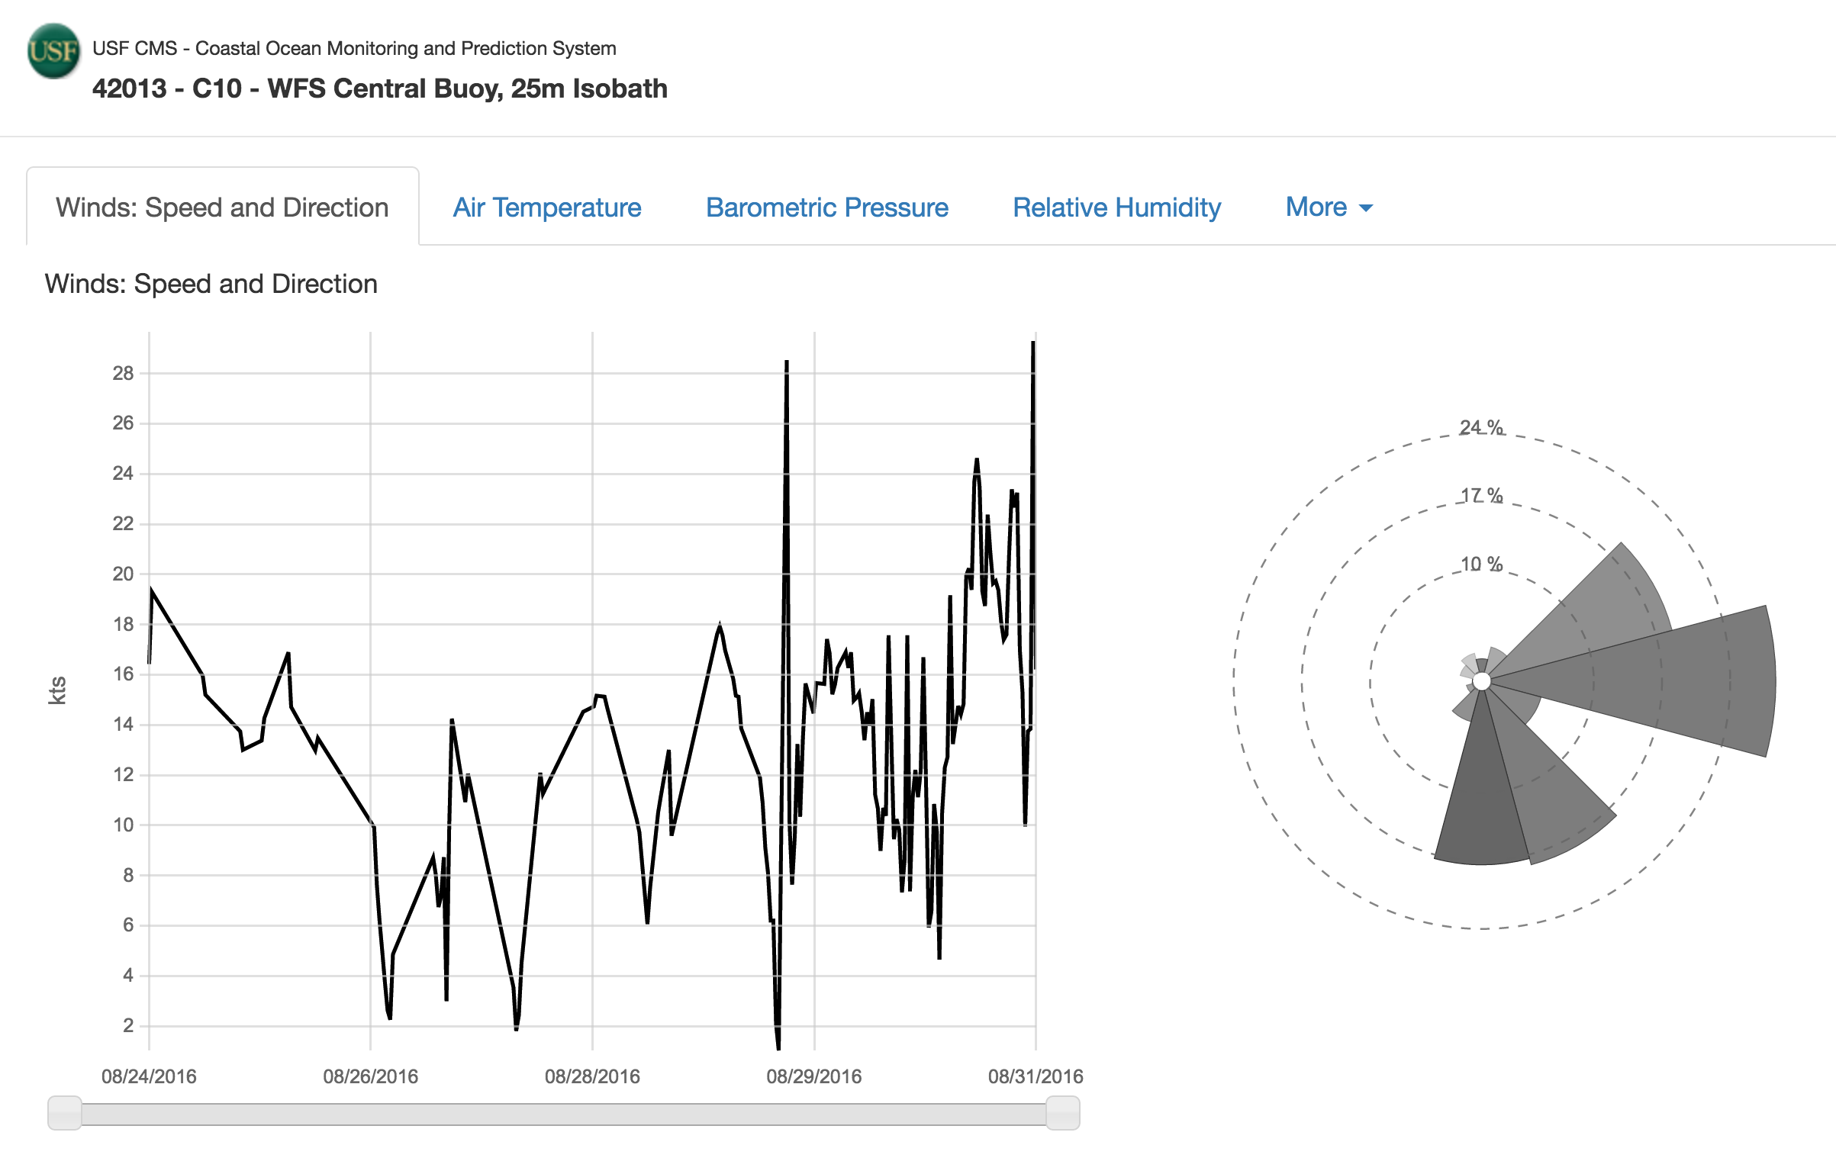The height and width of the screenshot is (1158, 1836).
Task: Select the Winds: Speed and Direction tab
Action: click(x=222, y=207)
